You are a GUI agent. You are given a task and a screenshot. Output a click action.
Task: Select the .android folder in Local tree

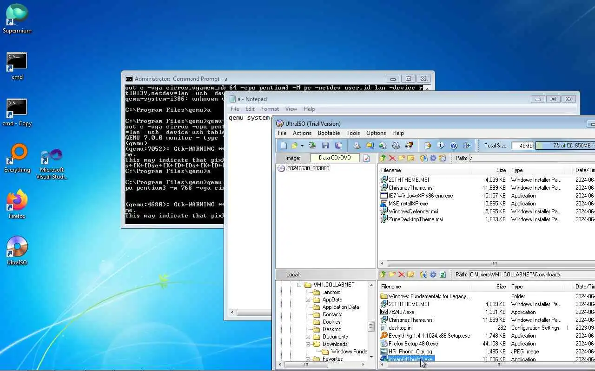(331, 292)
